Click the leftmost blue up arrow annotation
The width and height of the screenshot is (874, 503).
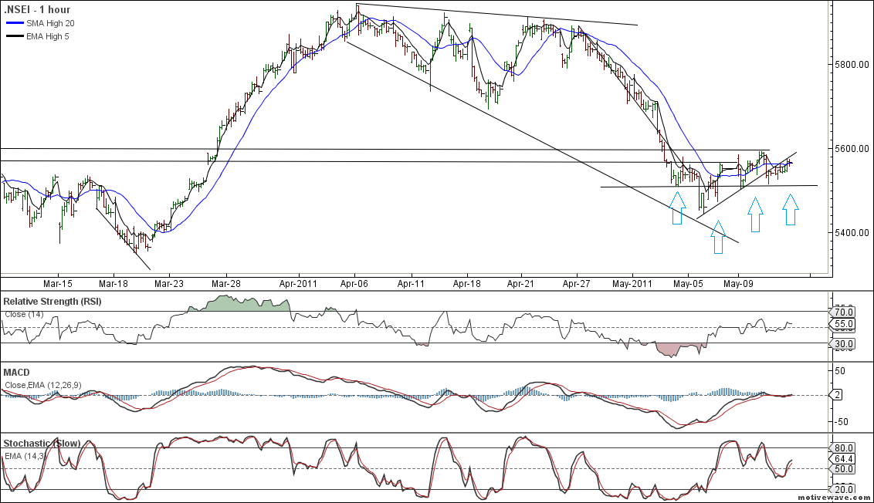(677, 208)
